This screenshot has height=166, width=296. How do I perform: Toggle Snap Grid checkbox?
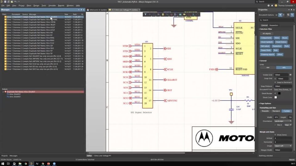tap(275, 78)
